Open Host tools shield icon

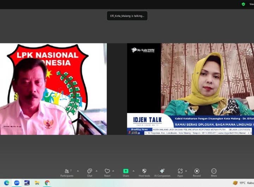coord(144,171)
